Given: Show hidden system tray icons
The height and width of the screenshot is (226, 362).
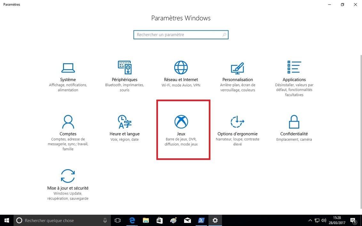Looking at the screenshot, I should (310, 220).
